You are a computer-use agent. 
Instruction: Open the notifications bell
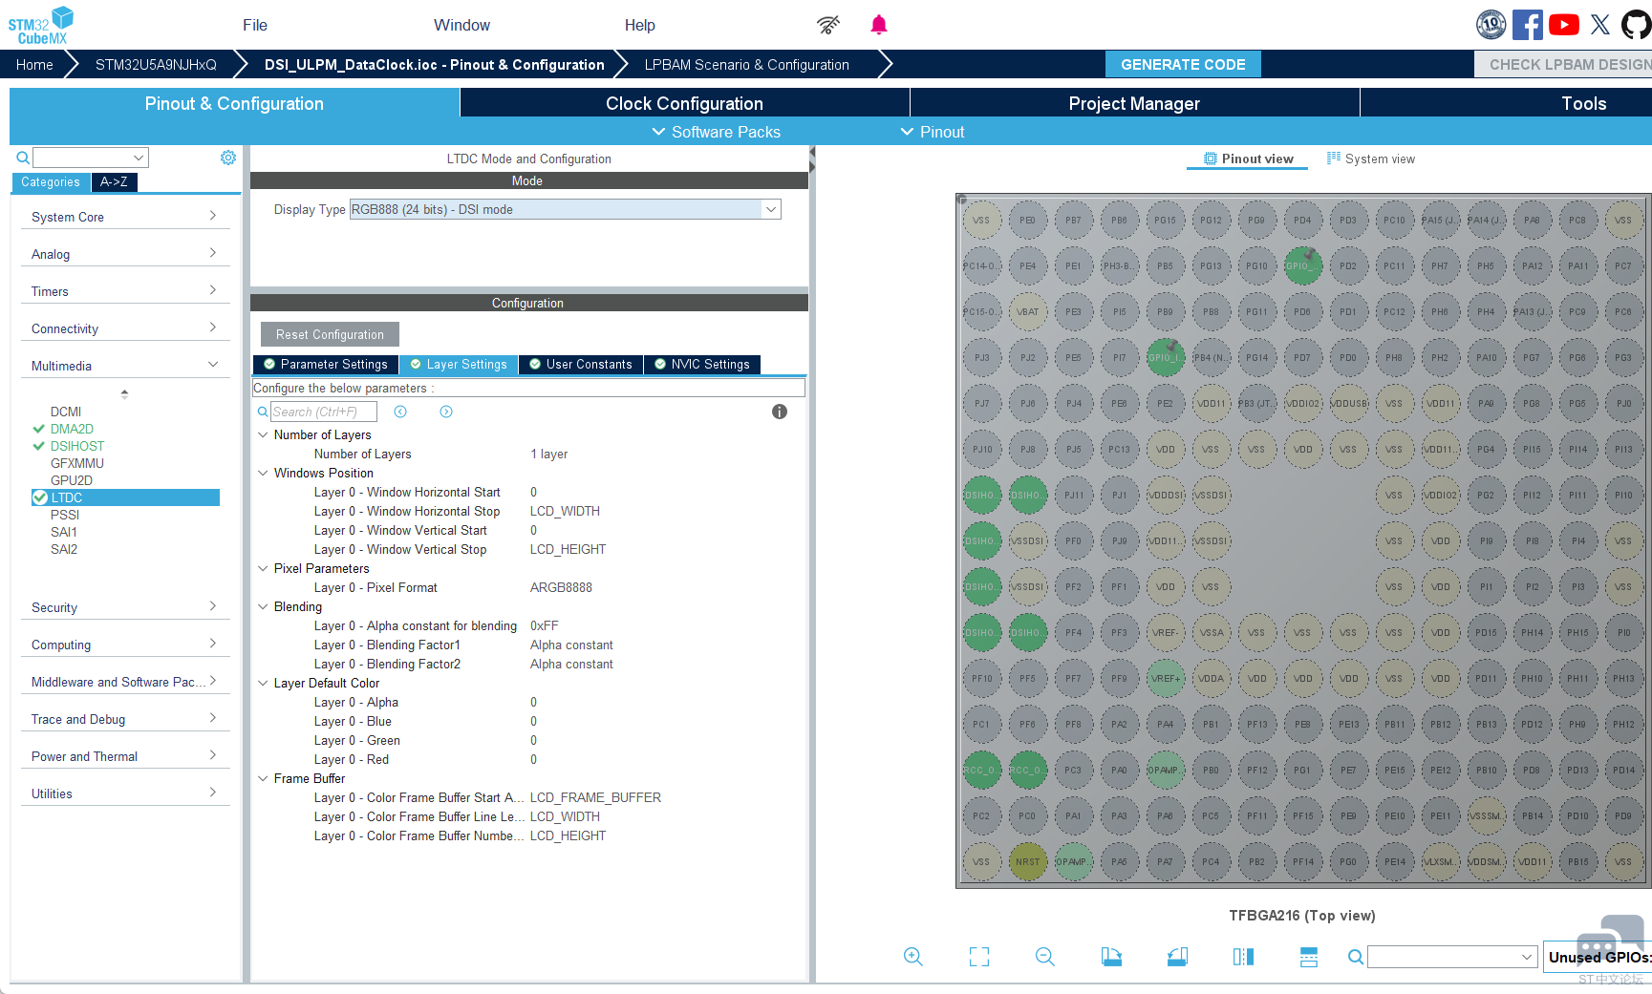coord(879,25)
